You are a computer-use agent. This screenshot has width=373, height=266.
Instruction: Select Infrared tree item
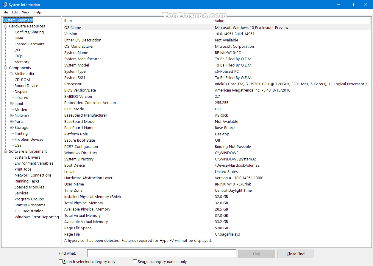[21, 98]
